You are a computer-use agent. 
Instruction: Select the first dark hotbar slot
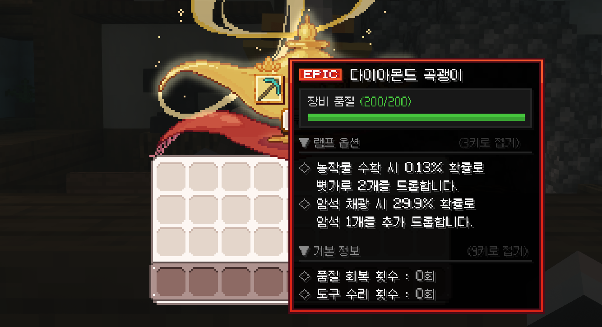pos(171,282)
